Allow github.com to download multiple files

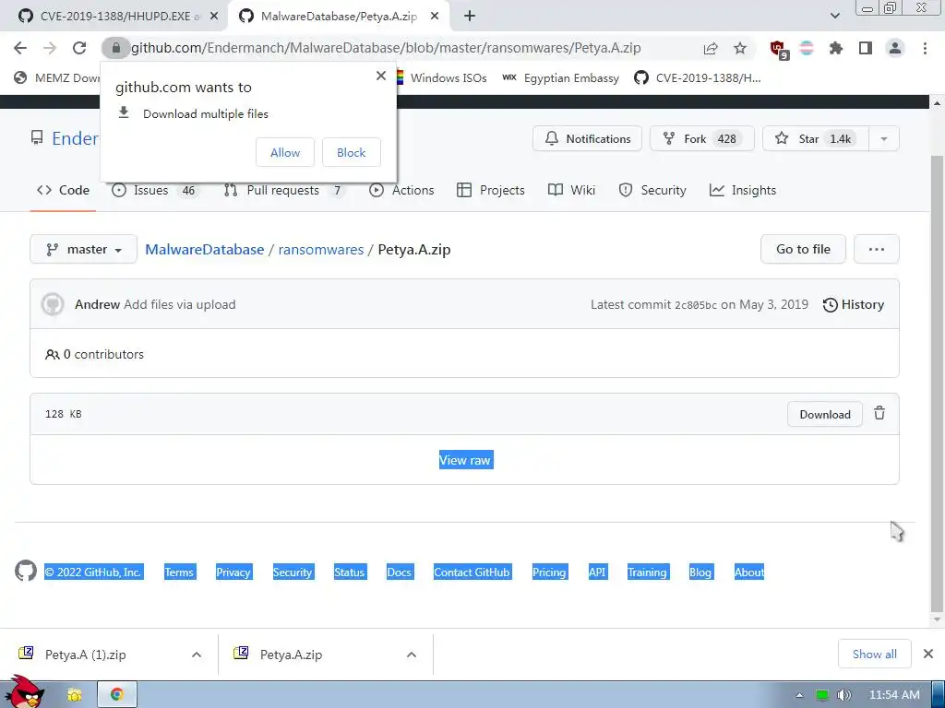click(285, 152)
